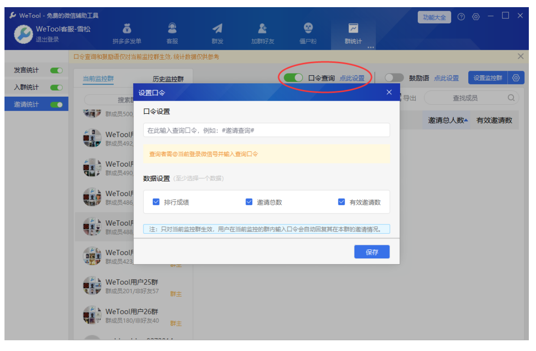This screenshot has width=536, height=351.
Task: Enable the 鼓励语 switch
Action: point(394,78)
